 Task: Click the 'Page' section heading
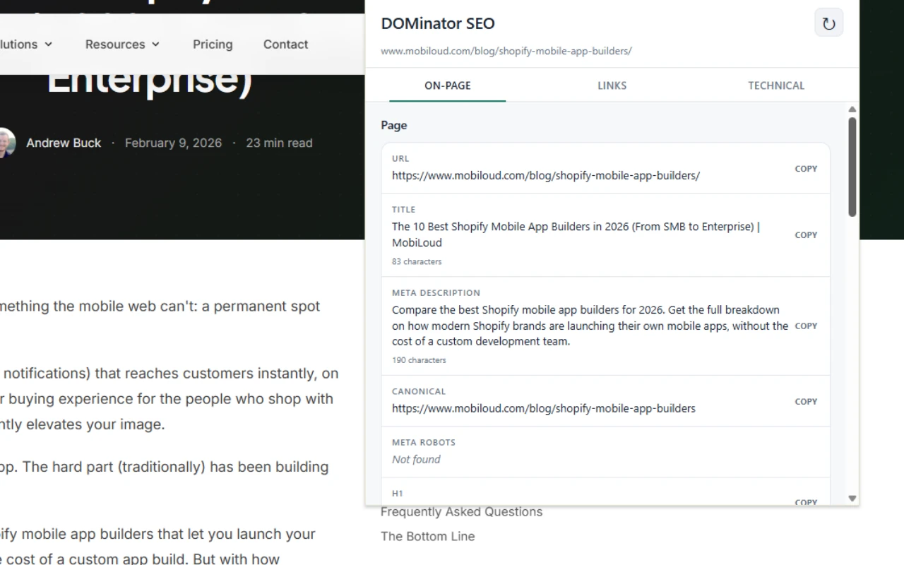coord(394,125)
